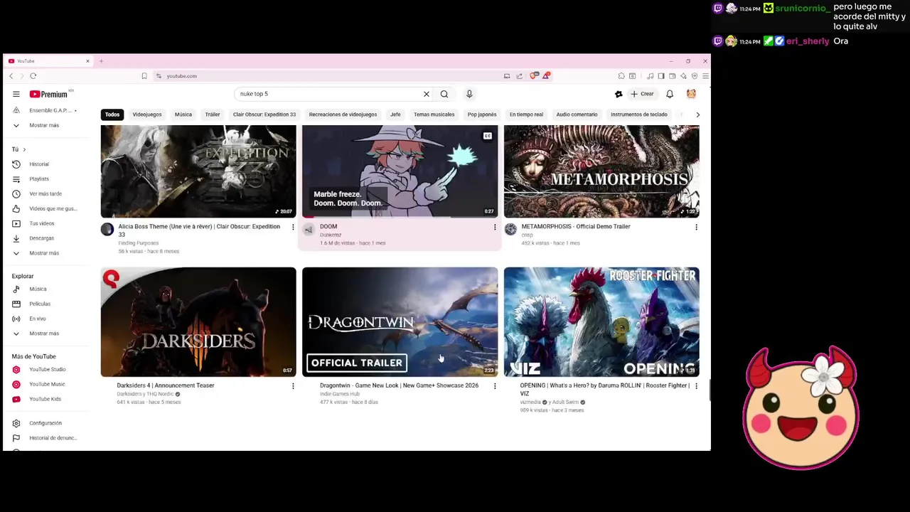Image resolution: width=910 pixels, height=512 pixels.
Task: Play the DOOM Marble freeze thumbnail
Action: [x=400, y=171]
